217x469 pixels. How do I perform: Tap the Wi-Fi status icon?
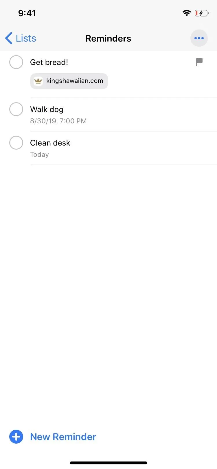coord(187,13)
